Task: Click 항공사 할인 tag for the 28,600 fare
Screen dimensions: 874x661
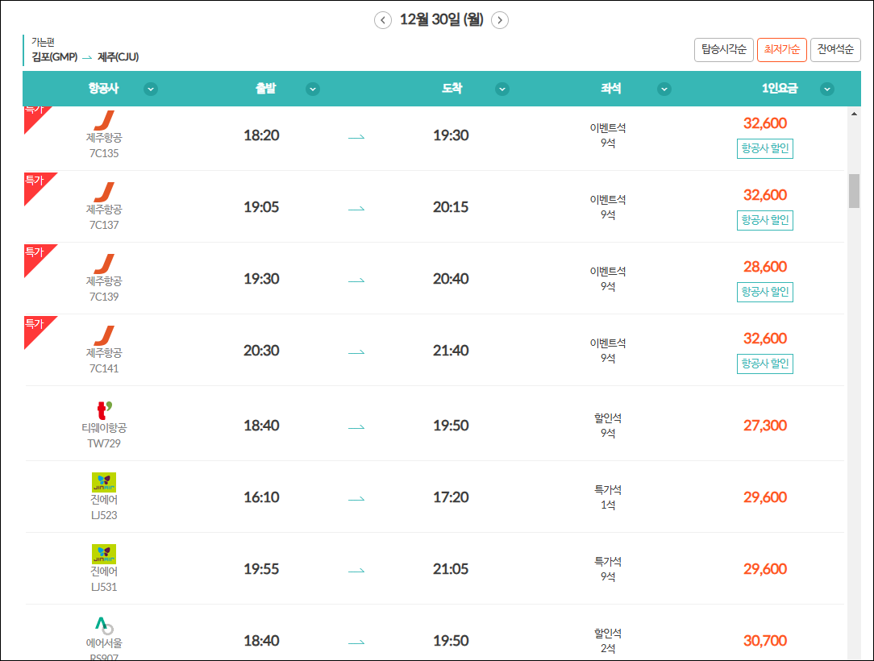Action: (x=764, y=292)
